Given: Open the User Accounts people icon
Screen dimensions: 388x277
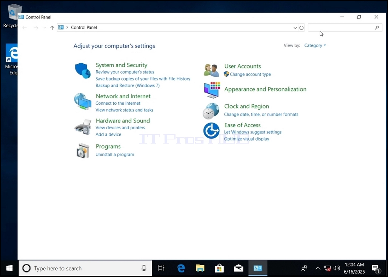Looking at the screenshot, I should pos(211,70).
